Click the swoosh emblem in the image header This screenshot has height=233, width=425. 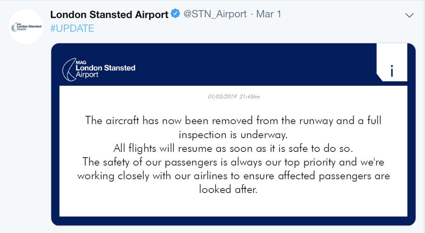68,70
